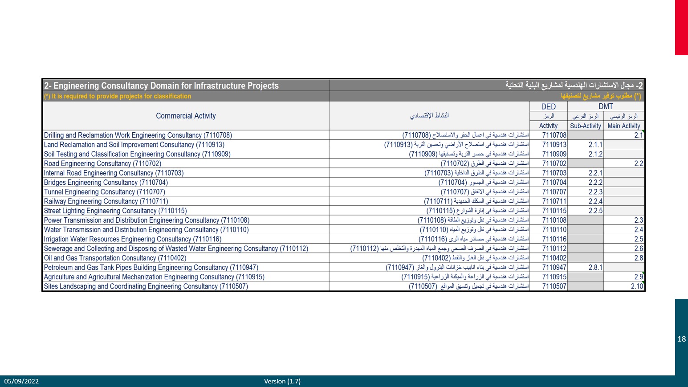The height and width of the screenshot is (387, 688).
Task: Select the "Sub-Activity" column header
Action: pos(585,126)
